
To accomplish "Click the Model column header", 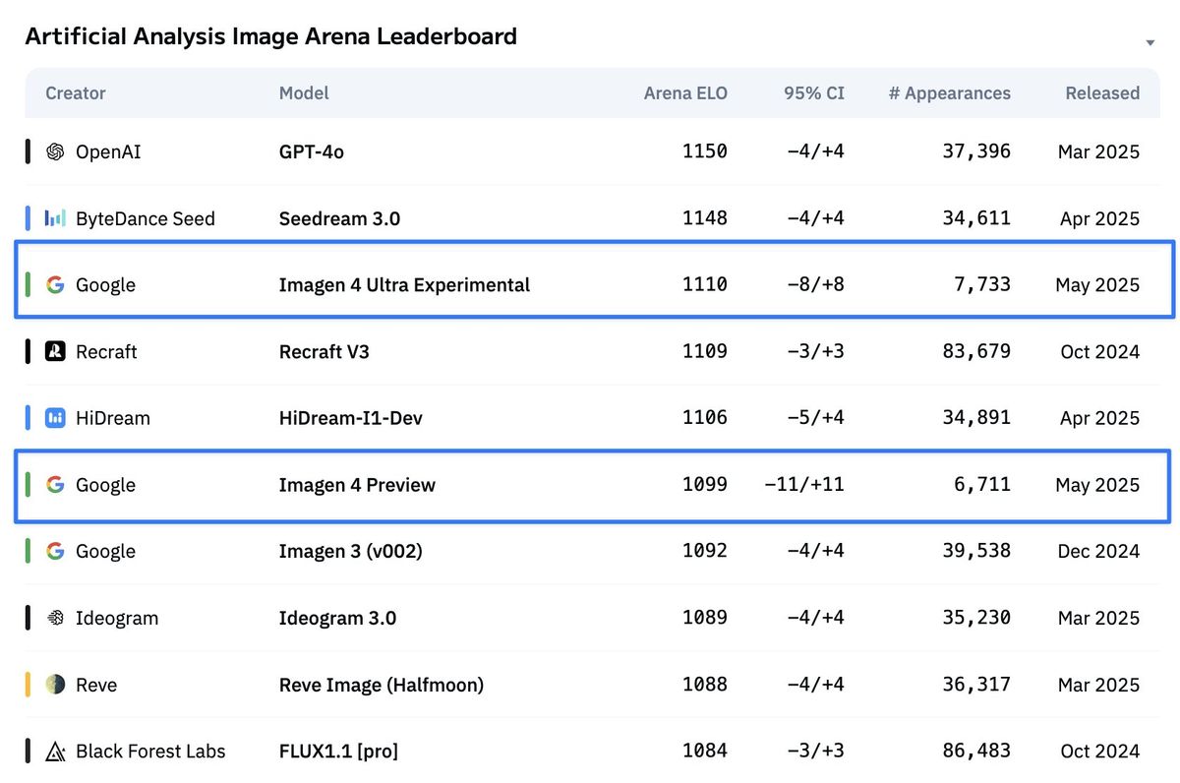I will click(x=304, y=92).
